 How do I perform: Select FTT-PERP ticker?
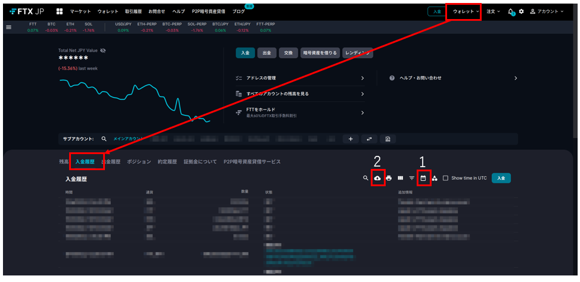(x=266, y=27)
